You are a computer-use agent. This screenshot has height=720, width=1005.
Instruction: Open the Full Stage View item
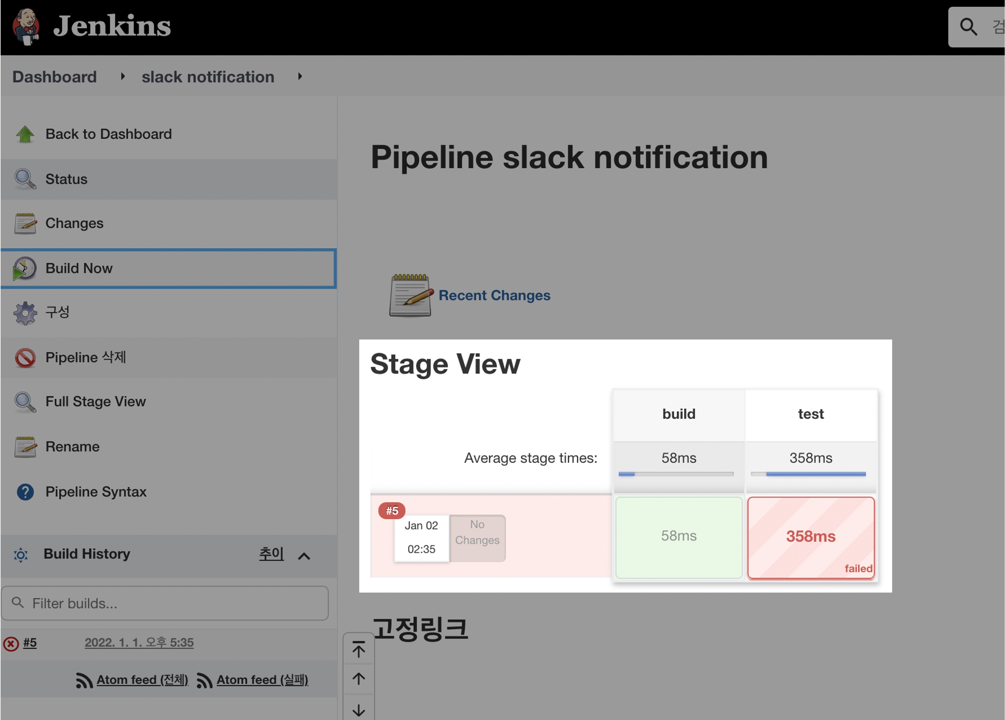95,402
